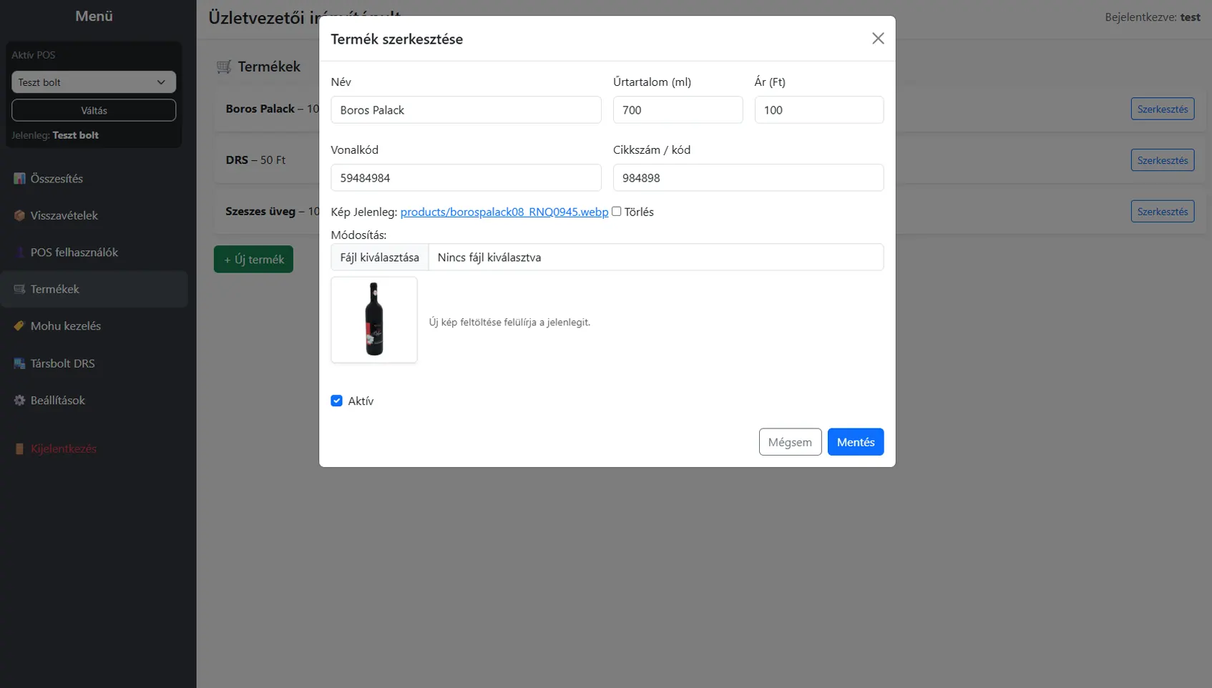Click into the Űrtartalom (ml) field

(x=678, y=110)
